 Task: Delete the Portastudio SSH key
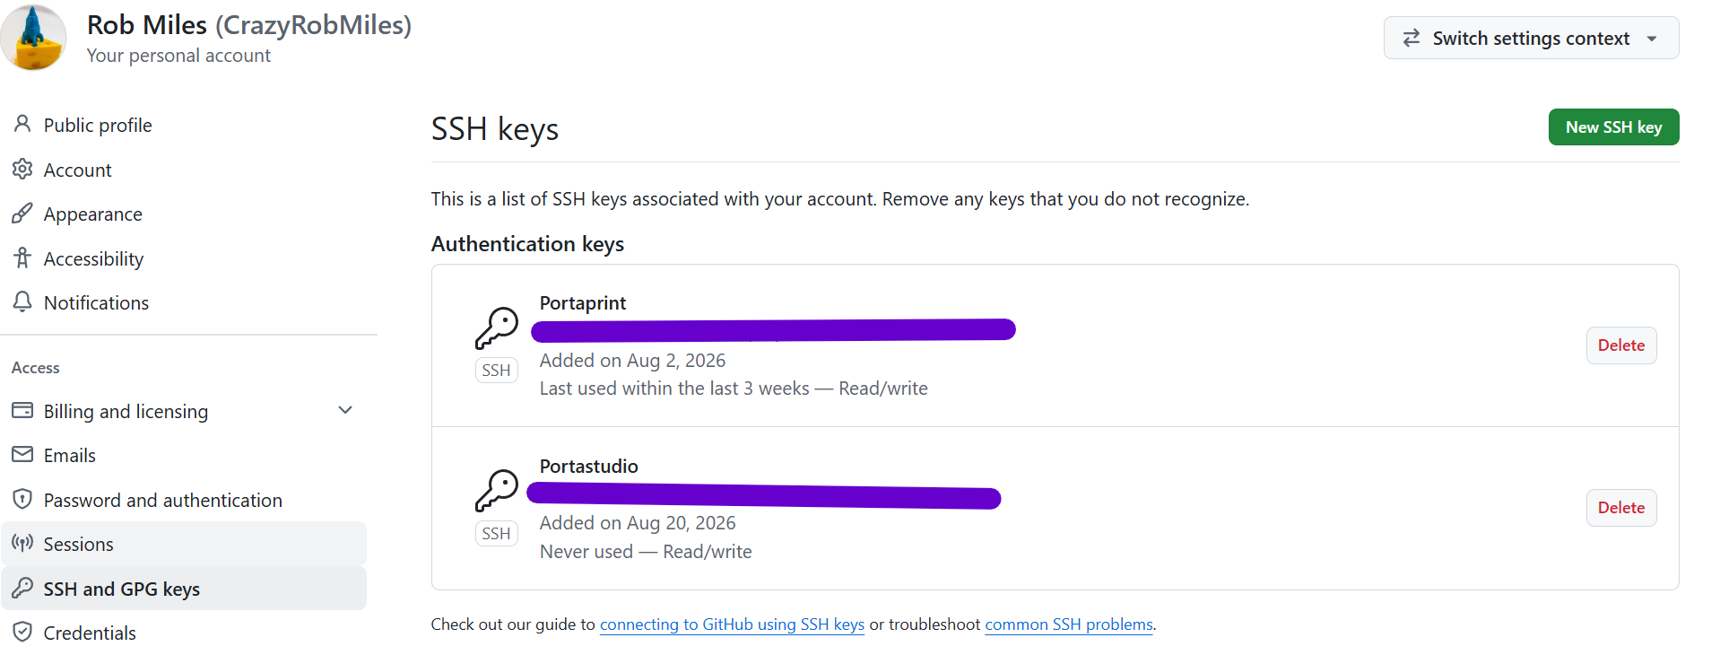1620,508
